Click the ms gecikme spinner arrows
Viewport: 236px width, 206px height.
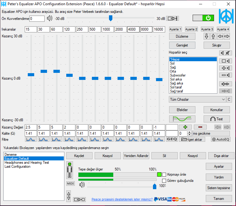click(x=190, y=133)
